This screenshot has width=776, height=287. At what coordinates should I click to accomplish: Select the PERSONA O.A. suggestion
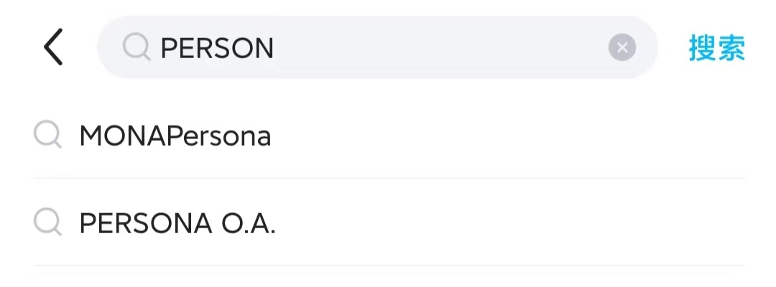[177, 223]
